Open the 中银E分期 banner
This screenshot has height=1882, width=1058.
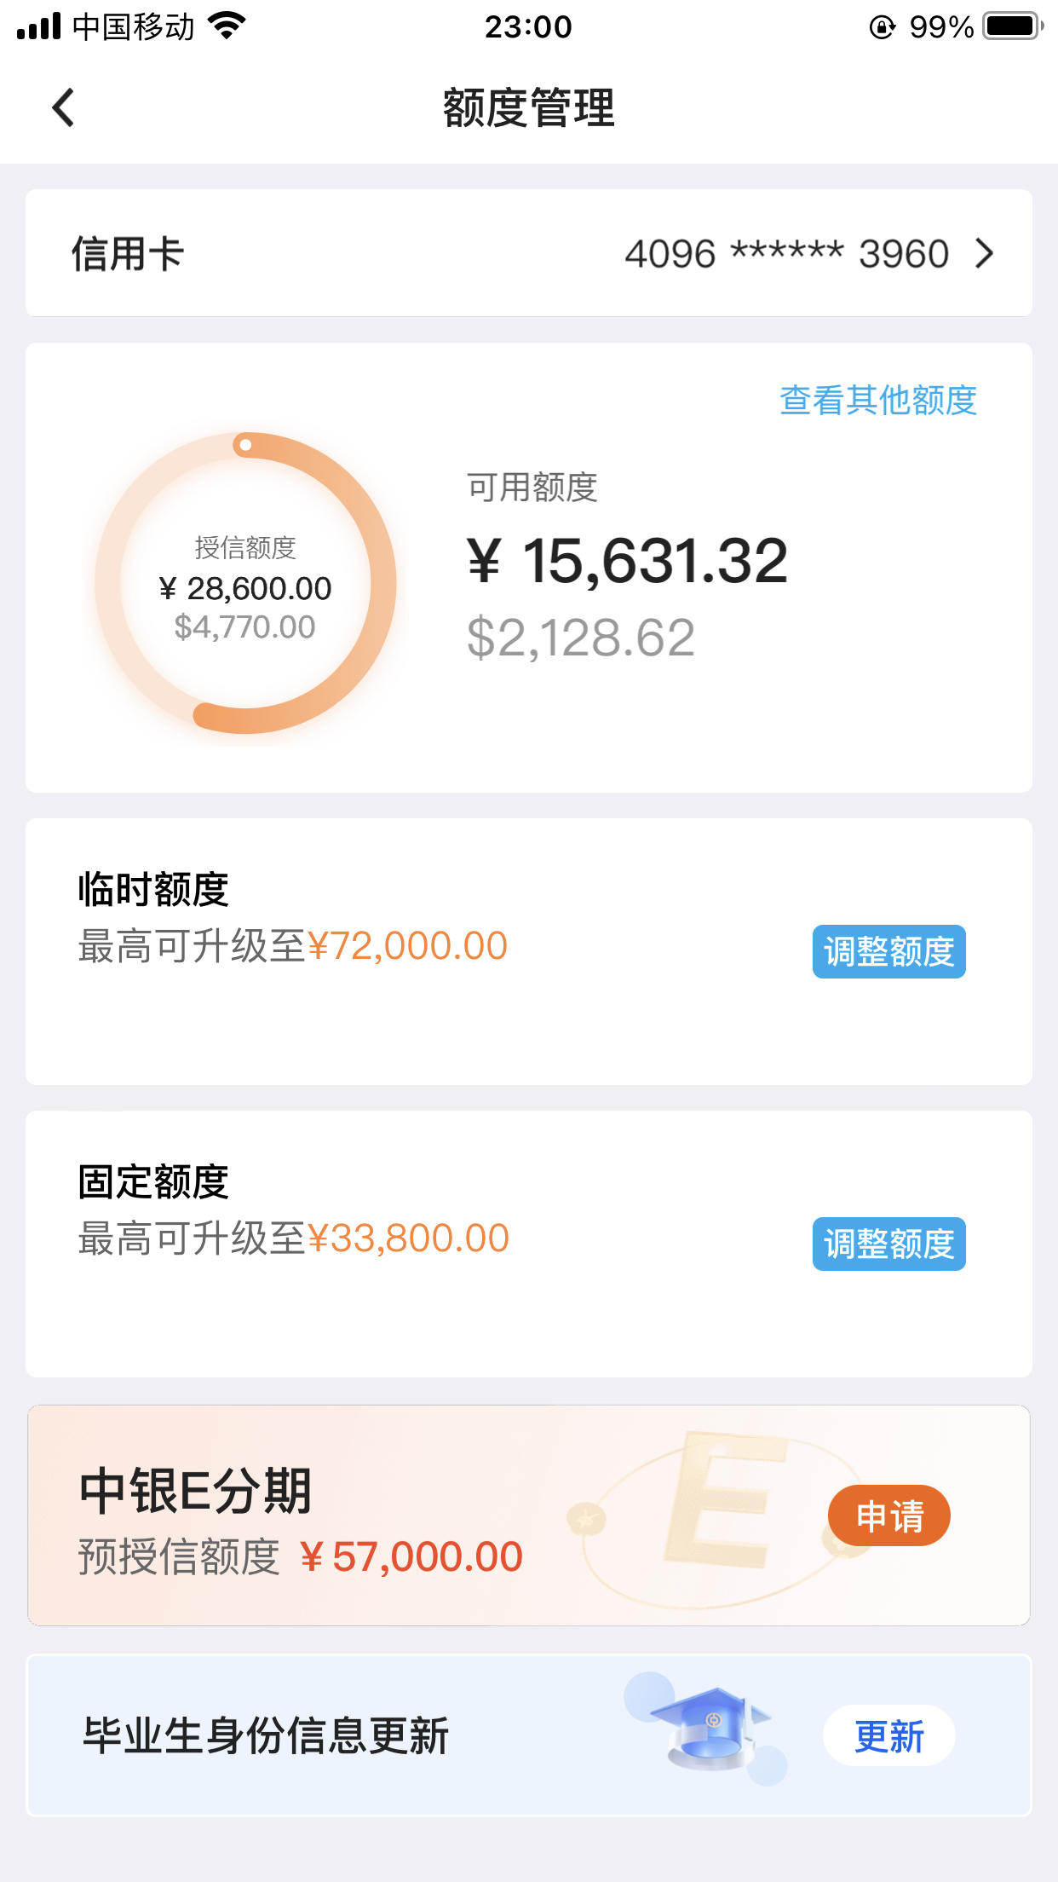pyautogui.click(x=529, y=1515)
